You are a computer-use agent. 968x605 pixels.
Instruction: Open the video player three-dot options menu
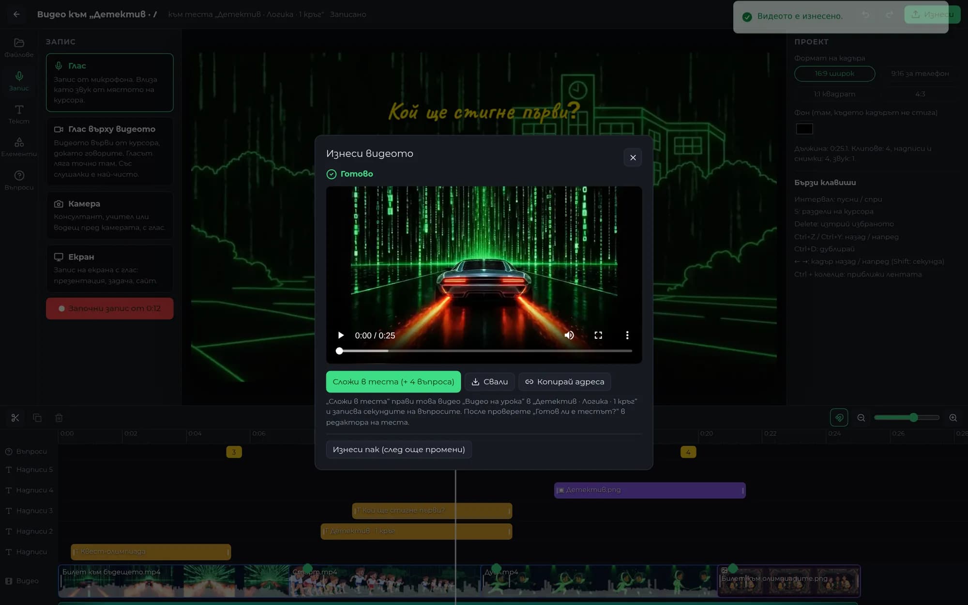coord(627,335)
